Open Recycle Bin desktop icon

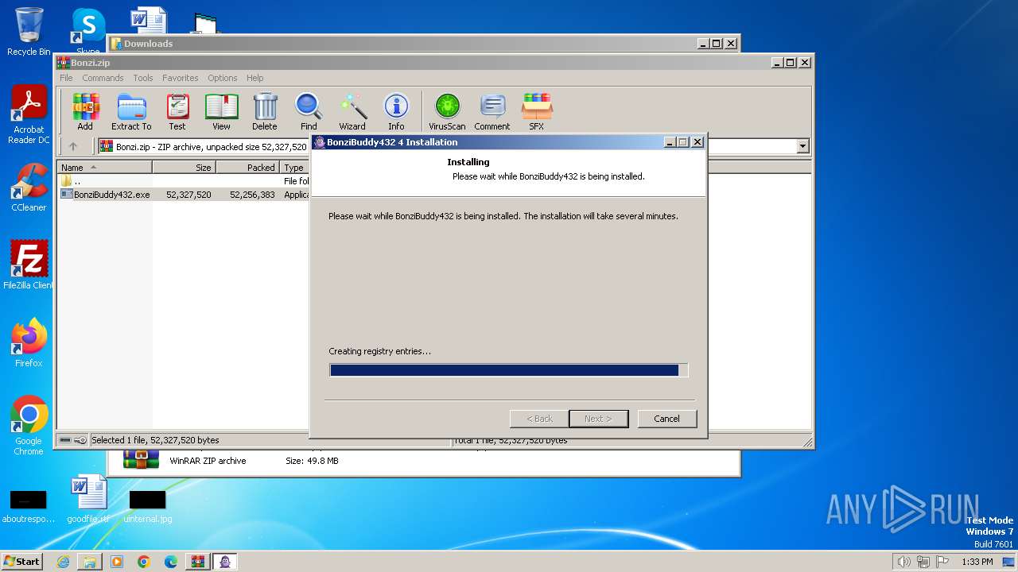click(29, 32)
